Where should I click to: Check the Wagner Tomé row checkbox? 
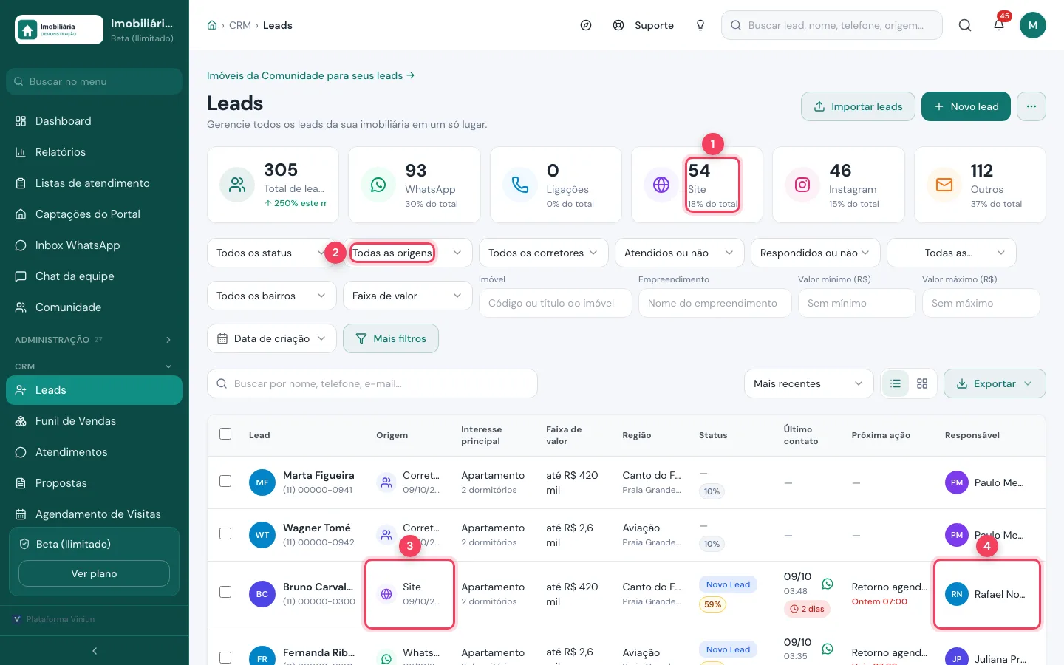225,533
